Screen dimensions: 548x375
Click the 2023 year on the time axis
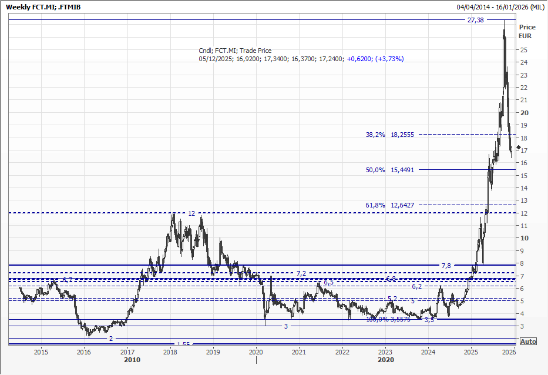(x=385, y=352)
